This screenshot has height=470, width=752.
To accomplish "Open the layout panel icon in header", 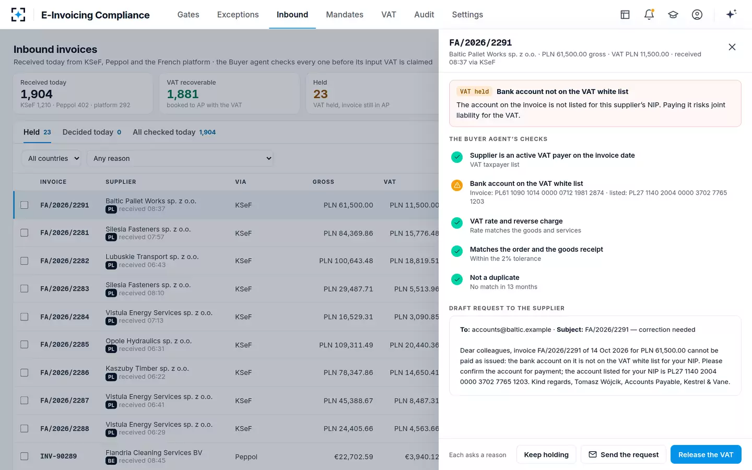I will [625, 15].
